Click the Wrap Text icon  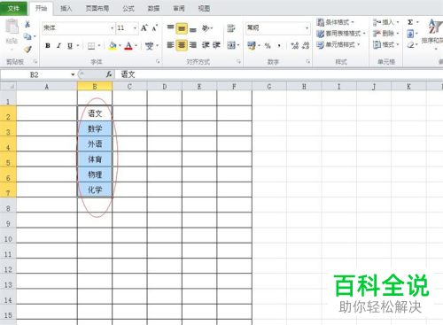coord(231,28)
